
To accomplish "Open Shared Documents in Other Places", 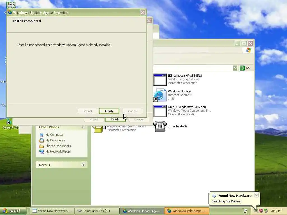I will [x=58, y=146].
